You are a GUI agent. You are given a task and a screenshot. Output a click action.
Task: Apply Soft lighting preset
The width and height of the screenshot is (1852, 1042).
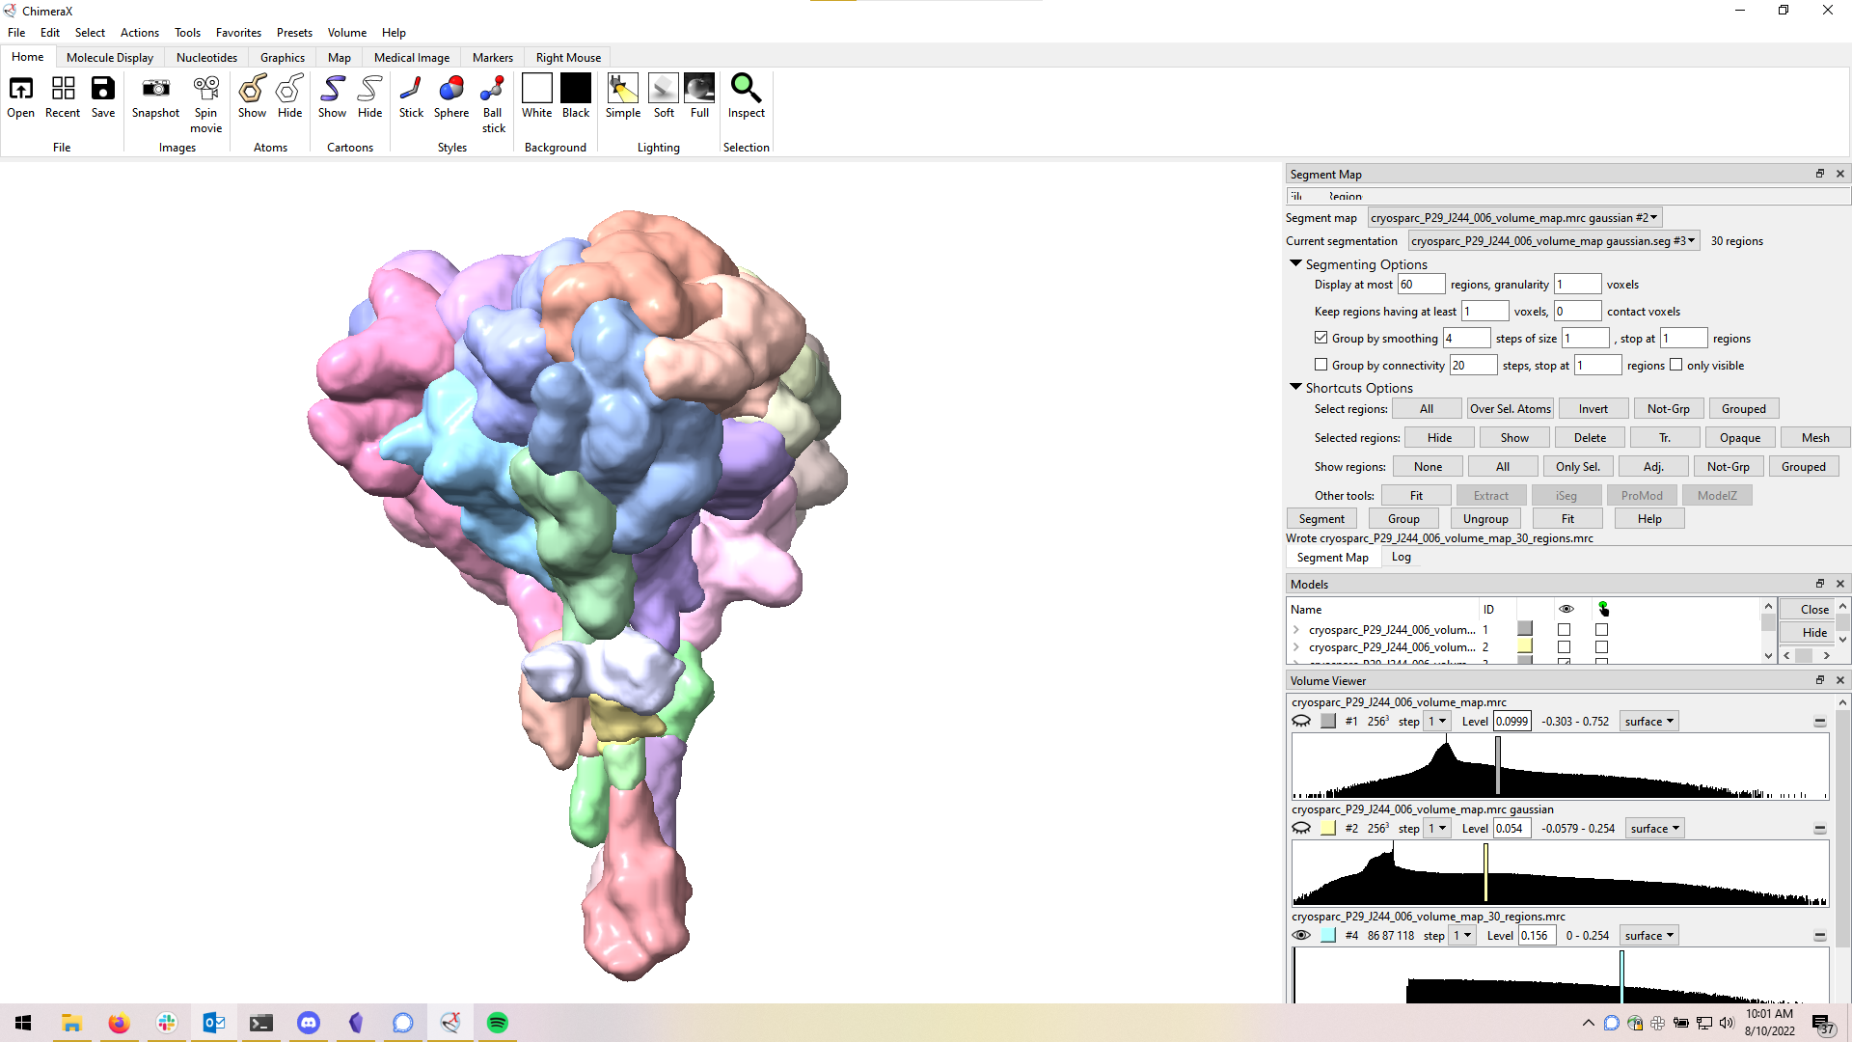coord(664,89)
